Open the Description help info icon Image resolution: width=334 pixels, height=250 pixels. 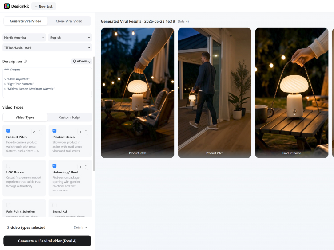(x=25, y=62)
